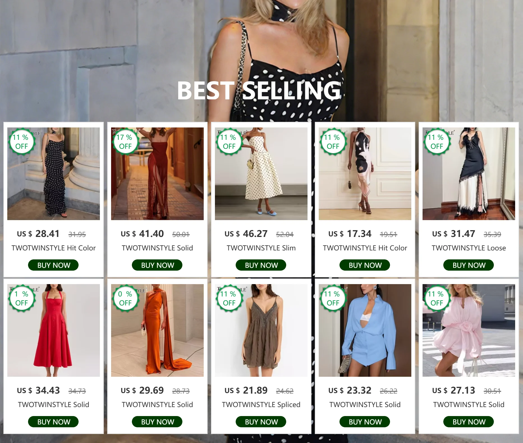The height and width of the screenshot is (443, 523).
Task: Click the 11% OFF badge on cream polka dot dress
Action: 229,142
